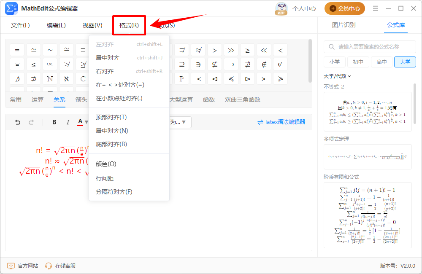
Task: Switch to the latex语法编辑器
Action: (281, 122)
